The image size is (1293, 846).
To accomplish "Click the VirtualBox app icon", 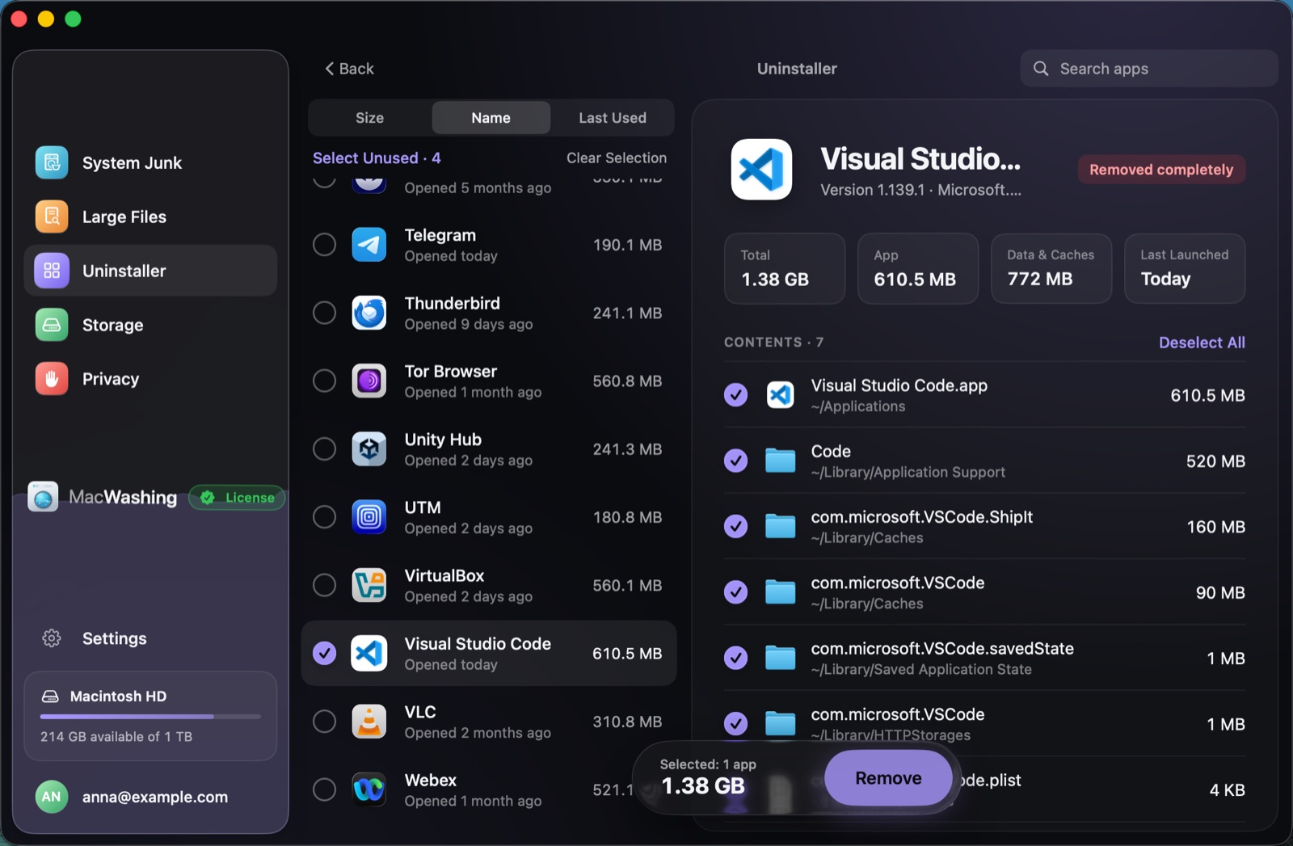I will pyautogui.click(x=369, y=585).
